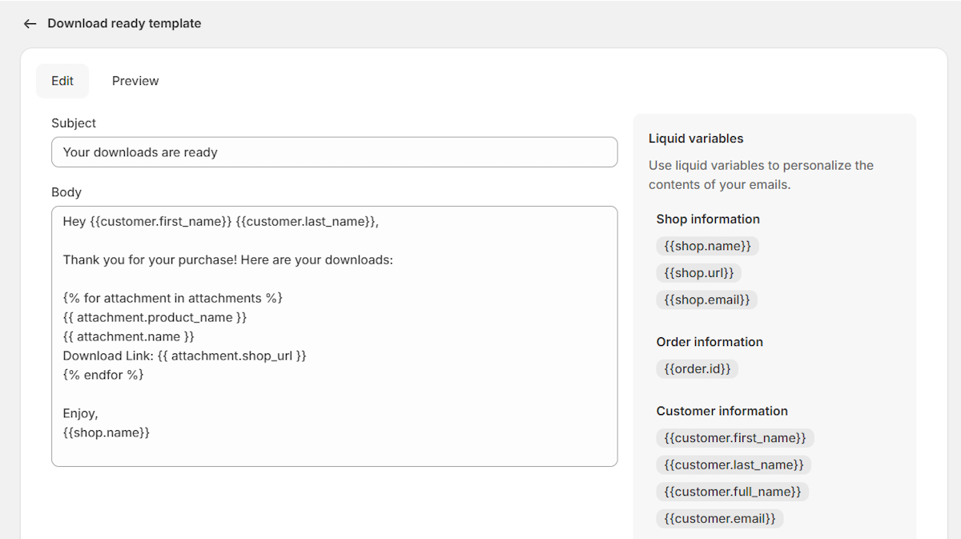Click the 'Order information' section heading
This screenshot has width=961, height=539.
point(710,342)
